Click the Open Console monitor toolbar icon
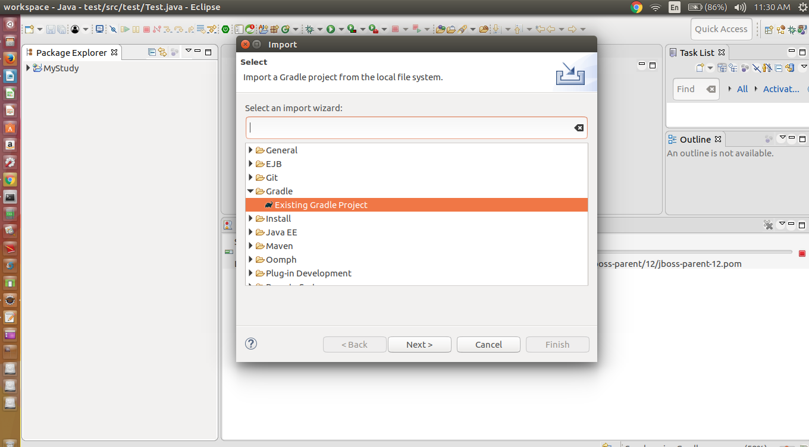The width and height of the screenshot is (809, 447). (99, 29)
